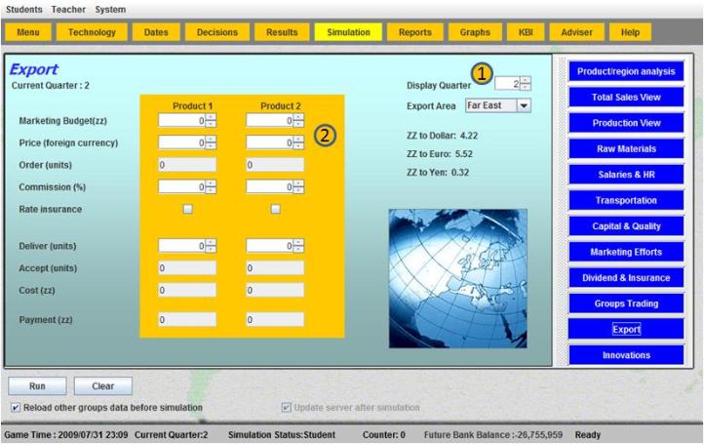The image size is (704, 444).
Task: Open the Export Area dropdown
Action: (524, 104)
